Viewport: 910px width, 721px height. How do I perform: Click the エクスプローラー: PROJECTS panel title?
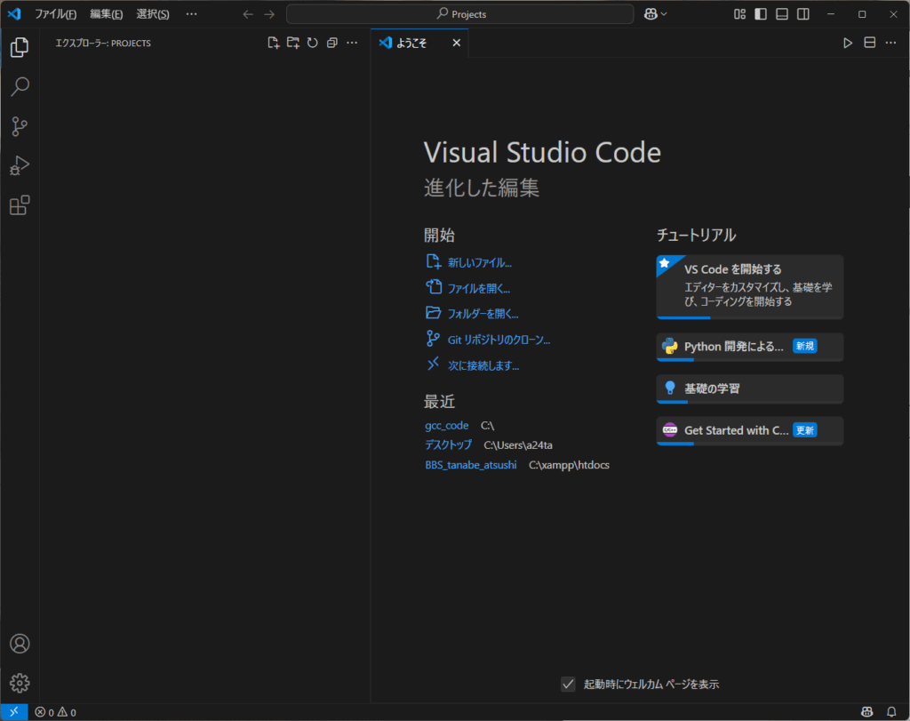pyautogui.click(x=103, y=43)
